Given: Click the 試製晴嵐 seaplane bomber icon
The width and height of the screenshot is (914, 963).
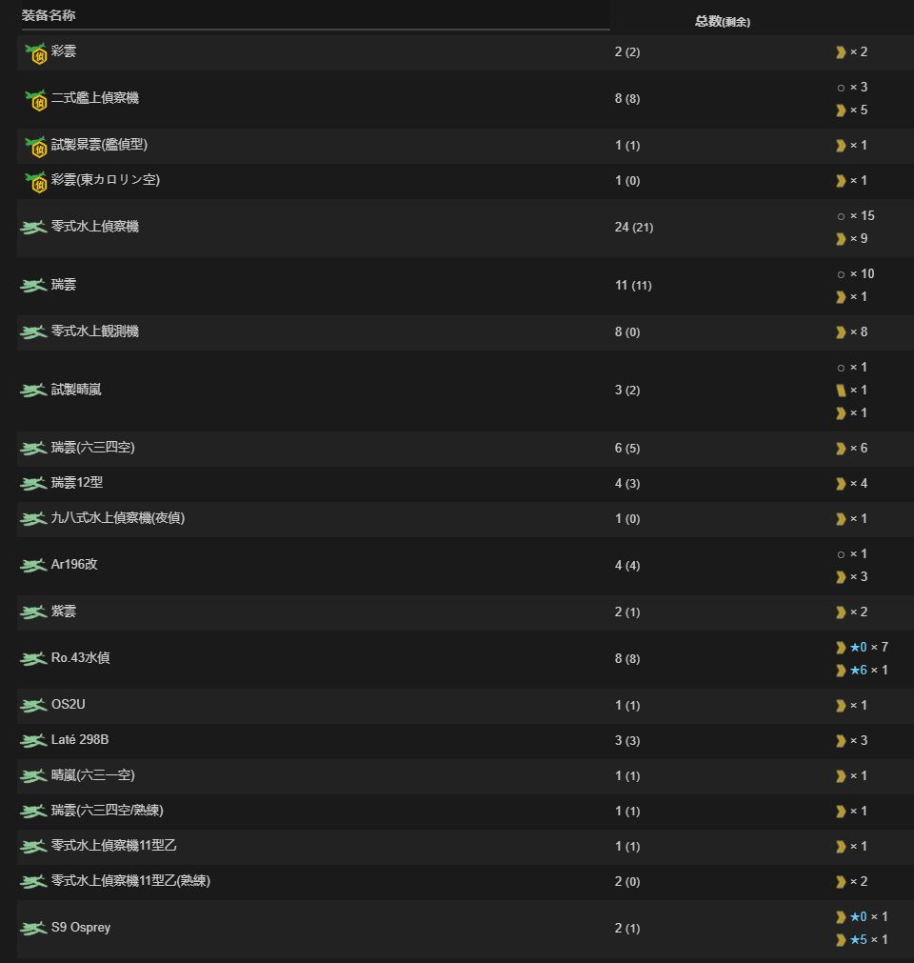Looking at the screenshot, I should (x=33, y=391).
